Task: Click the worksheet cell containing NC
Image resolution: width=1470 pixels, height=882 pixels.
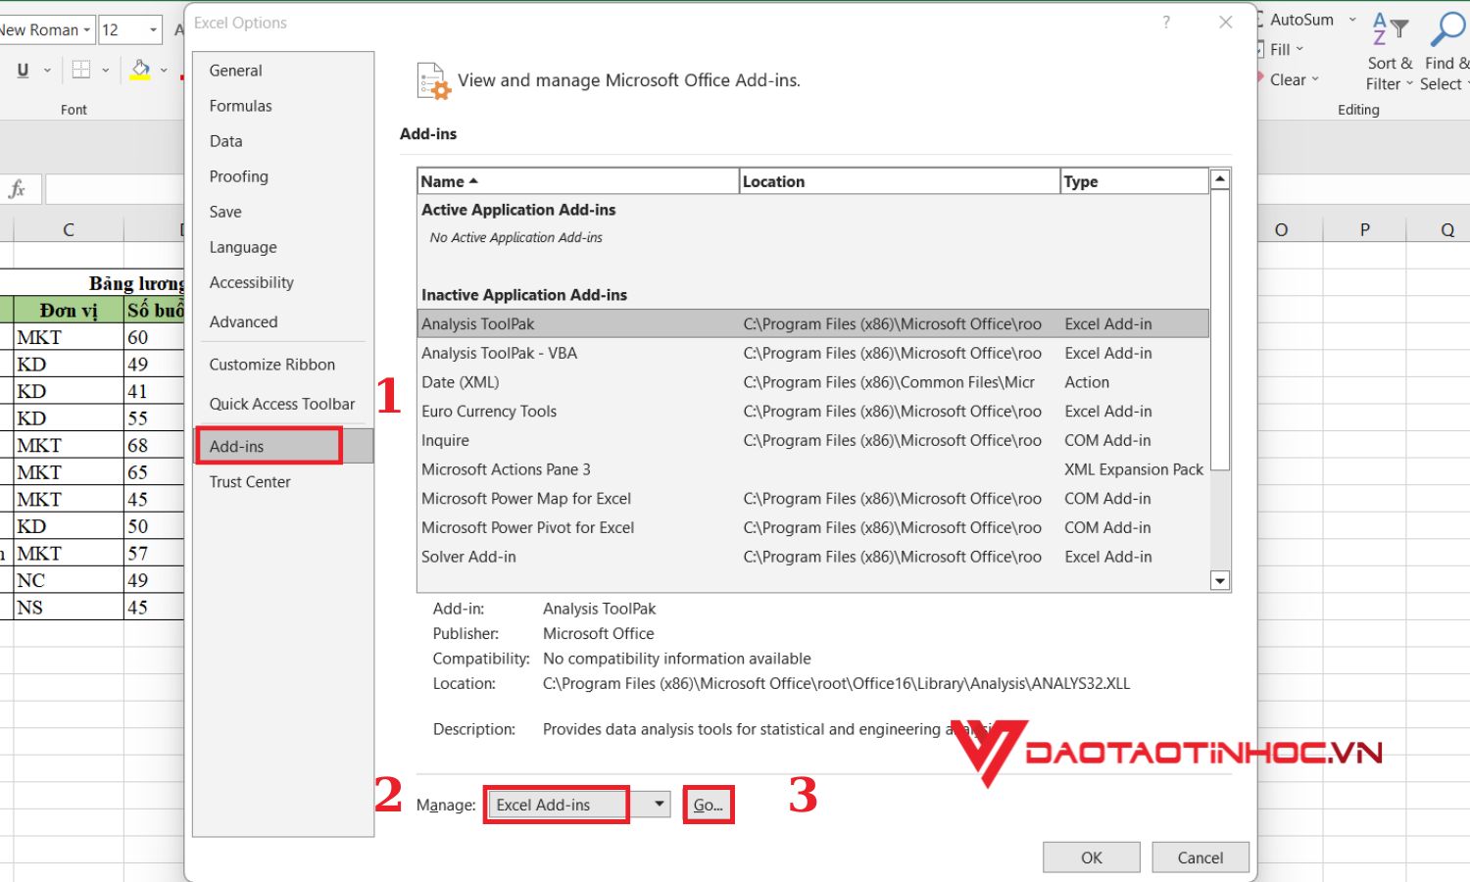Action: coord(69,580)
